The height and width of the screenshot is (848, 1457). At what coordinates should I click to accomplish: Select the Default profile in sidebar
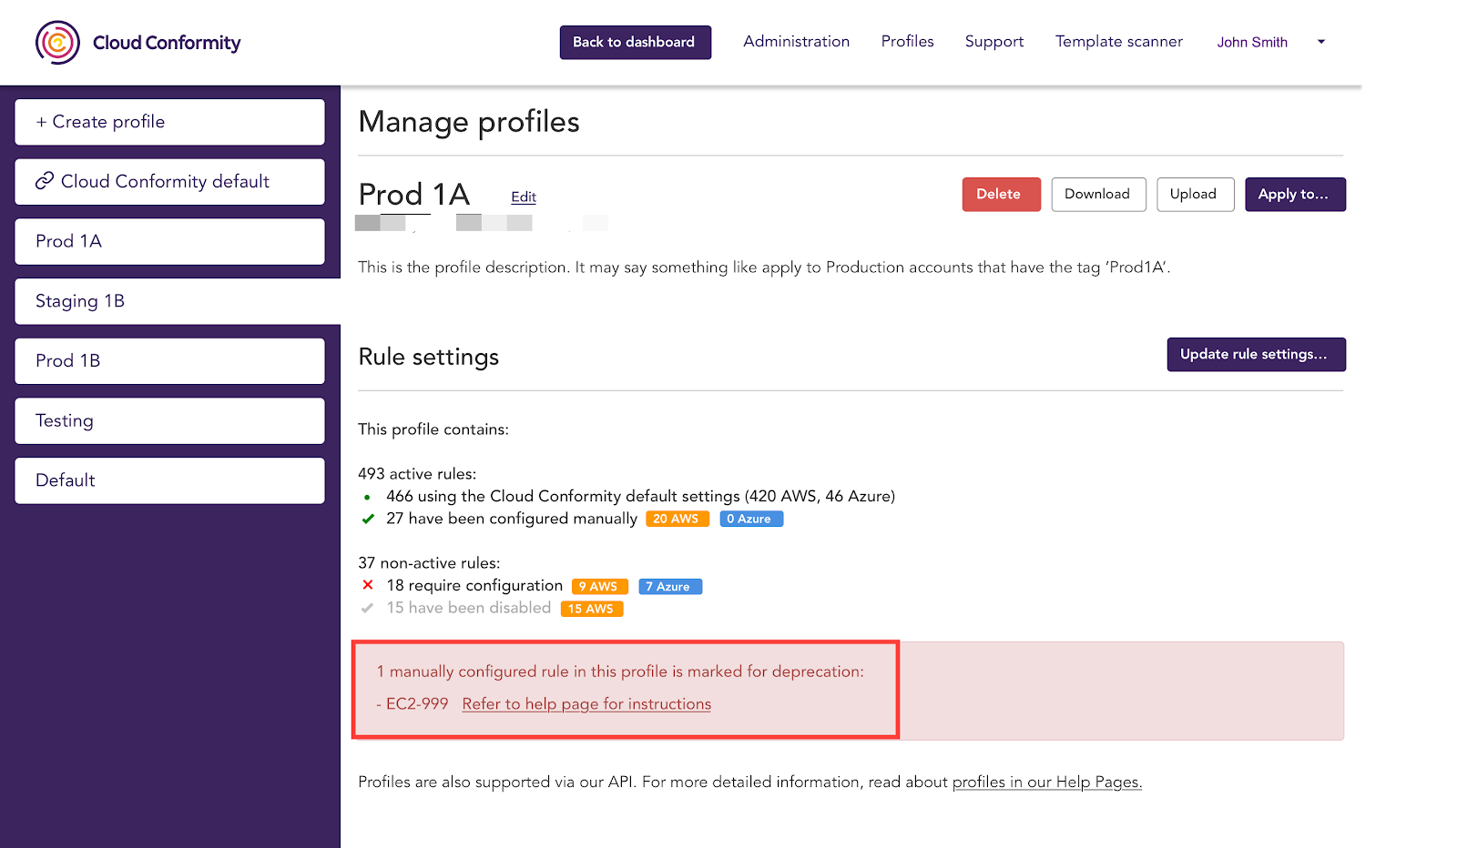tap(169, 480)
